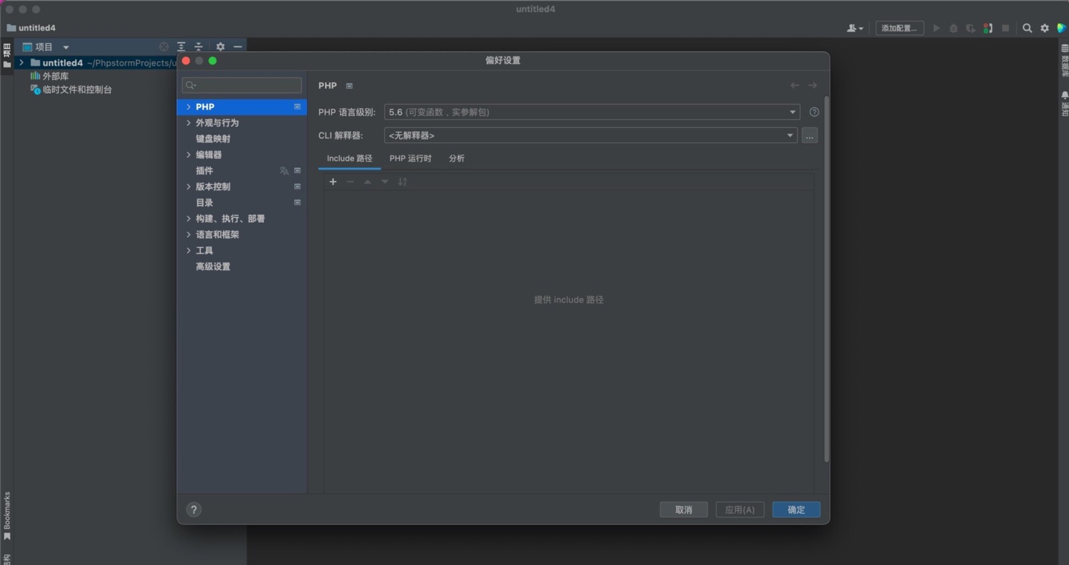Click the PhpStorm logo icon top right
The height and width of the screenshot is (565, 1069).
pyautogui.click(x=1062, y=28)
